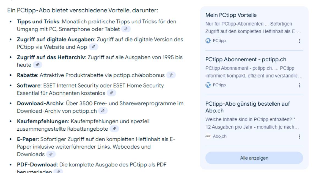Open source link icon after Tipps und Tricks
Screen dimensions: 330x173
126,29
